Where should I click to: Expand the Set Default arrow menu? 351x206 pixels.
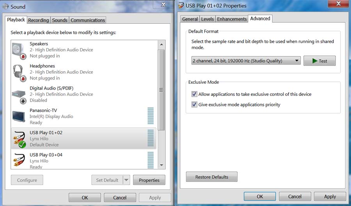coord(126,180)
